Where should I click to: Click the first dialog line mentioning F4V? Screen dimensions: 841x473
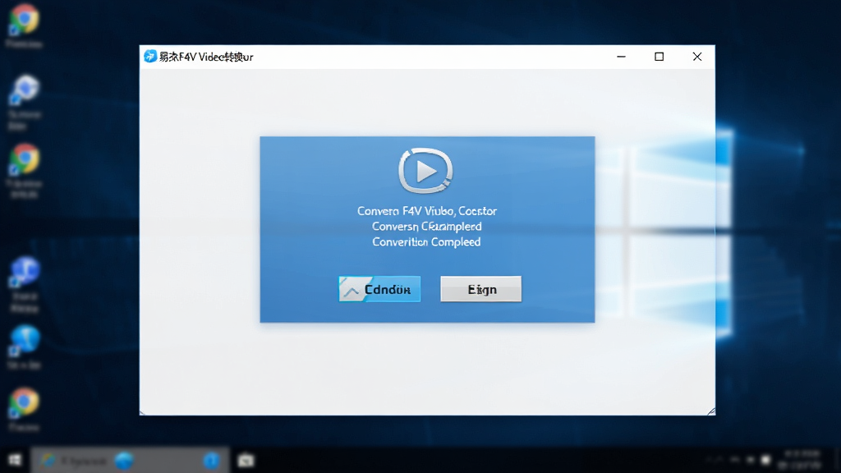point(427,211)
